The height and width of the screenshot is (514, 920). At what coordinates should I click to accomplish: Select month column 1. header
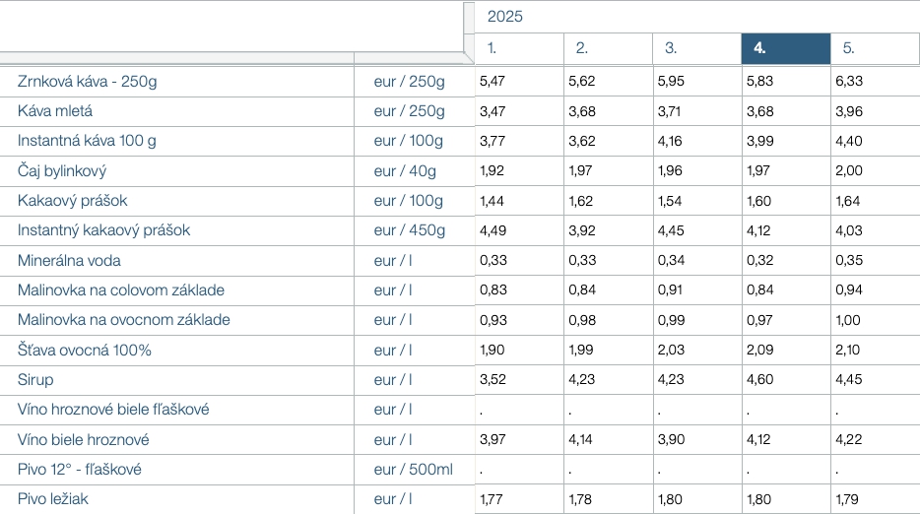click(x=493, y=47)
